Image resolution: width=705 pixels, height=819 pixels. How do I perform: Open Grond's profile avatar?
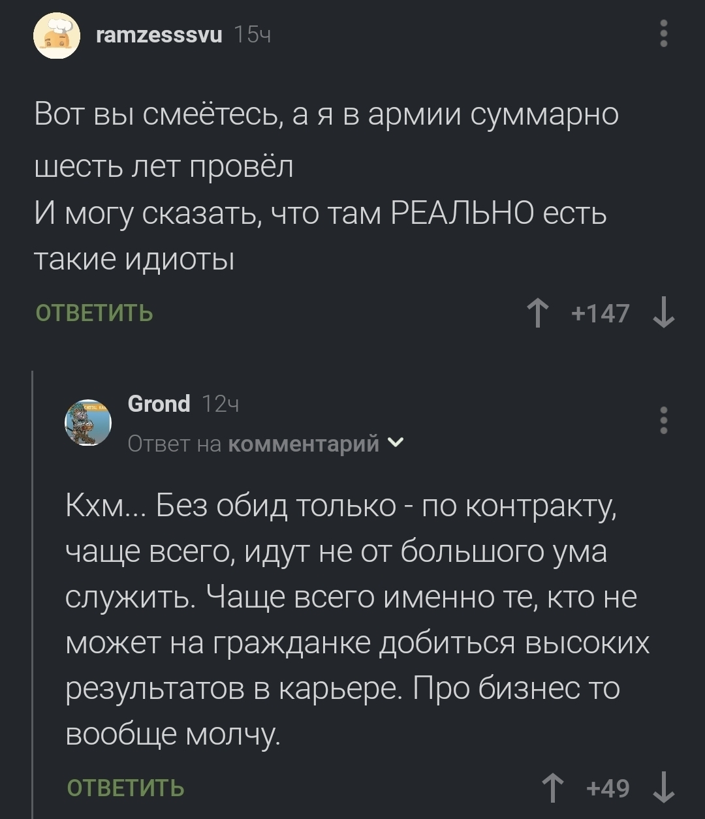click(88, 423)
